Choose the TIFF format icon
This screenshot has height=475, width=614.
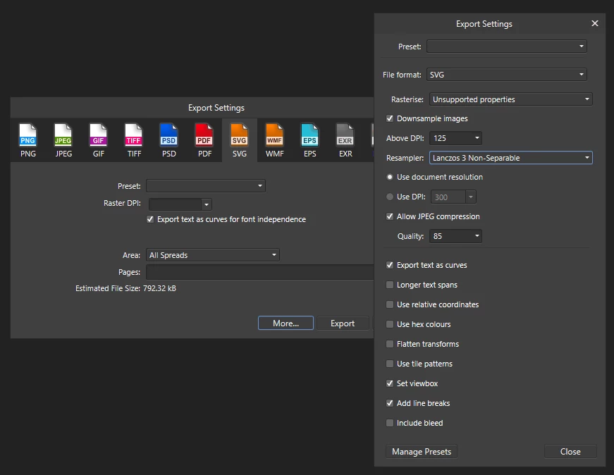click(x=134, y=140)
